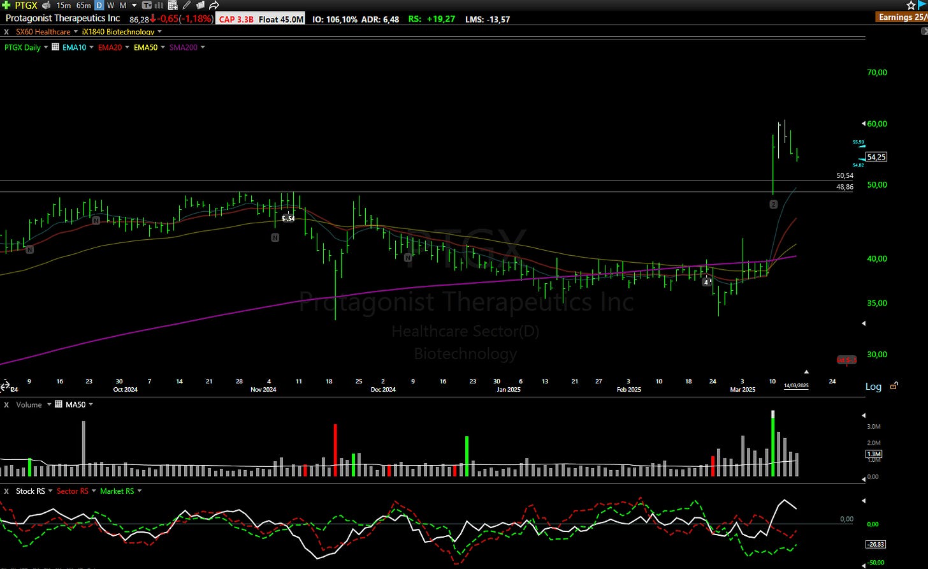The height and width of the screenshot is (569, 928).
Task: Click the 50,54 horizontal line label
Action: [845, 175]
